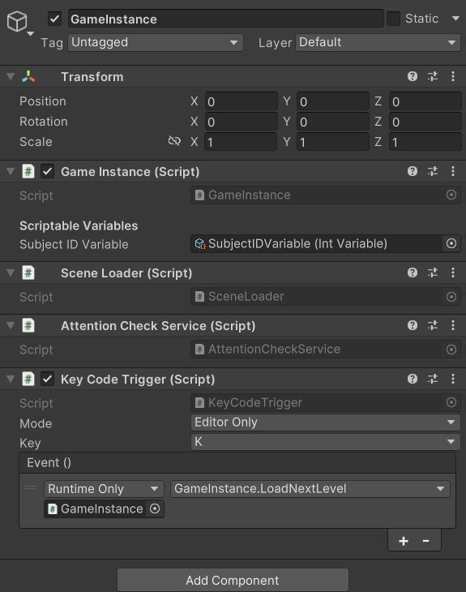Click the Scale Y field
The image size is (466, 592).
pos(333,142)
